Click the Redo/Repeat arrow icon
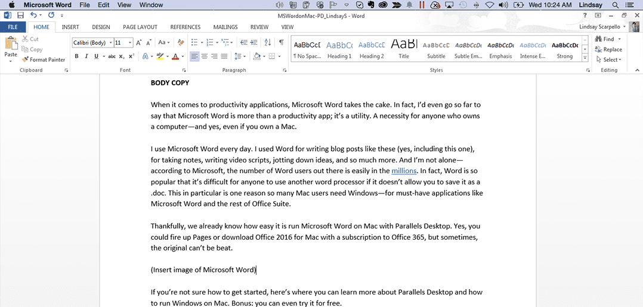Screen dimensions: 643x307 pyautogui.click(x=51, y=15)
